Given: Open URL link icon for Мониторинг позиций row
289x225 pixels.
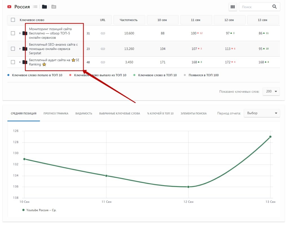Looking at the screenshot, I should (103, 33).
